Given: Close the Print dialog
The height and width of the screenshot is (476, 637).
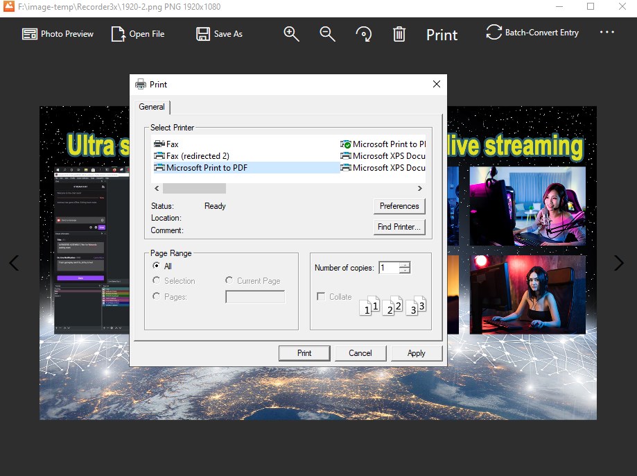Looking at the screenshot, I should (x=436, y=84).
